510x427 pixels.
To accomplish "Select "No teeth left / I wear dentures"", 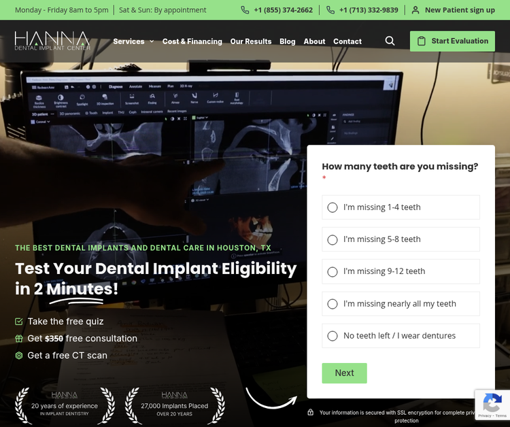I will (x=401, y=336).
